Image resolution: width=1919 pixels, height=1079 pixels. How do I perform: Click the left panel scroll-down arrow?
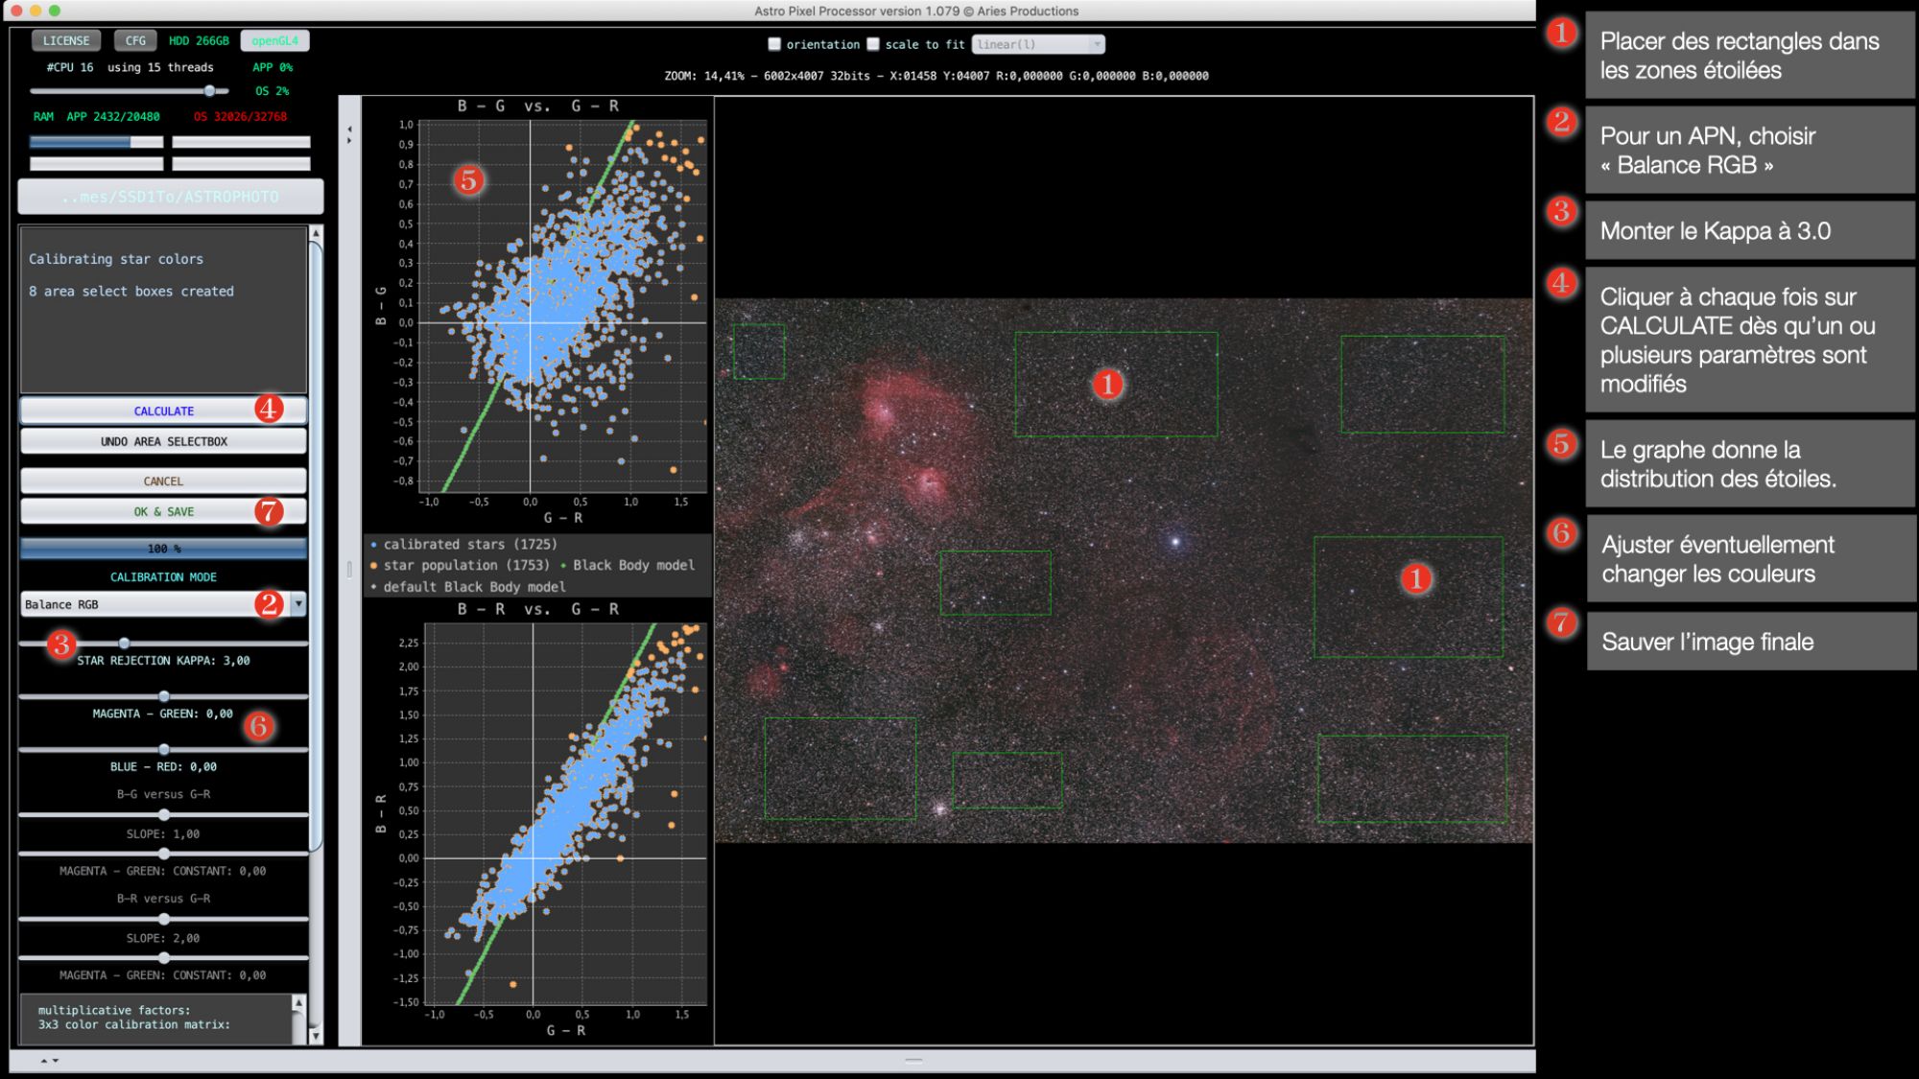[x=316, y=1036]
